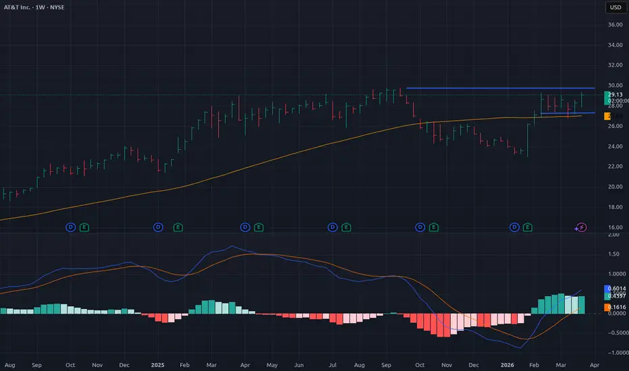Open the earnings marker in late October 2025
The height and width of the screenshot is (371, 629).
tap(434, 227)
